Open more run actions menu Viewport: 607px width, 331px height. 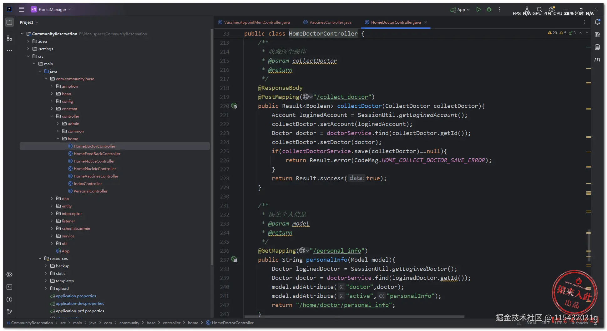point(500,9)
